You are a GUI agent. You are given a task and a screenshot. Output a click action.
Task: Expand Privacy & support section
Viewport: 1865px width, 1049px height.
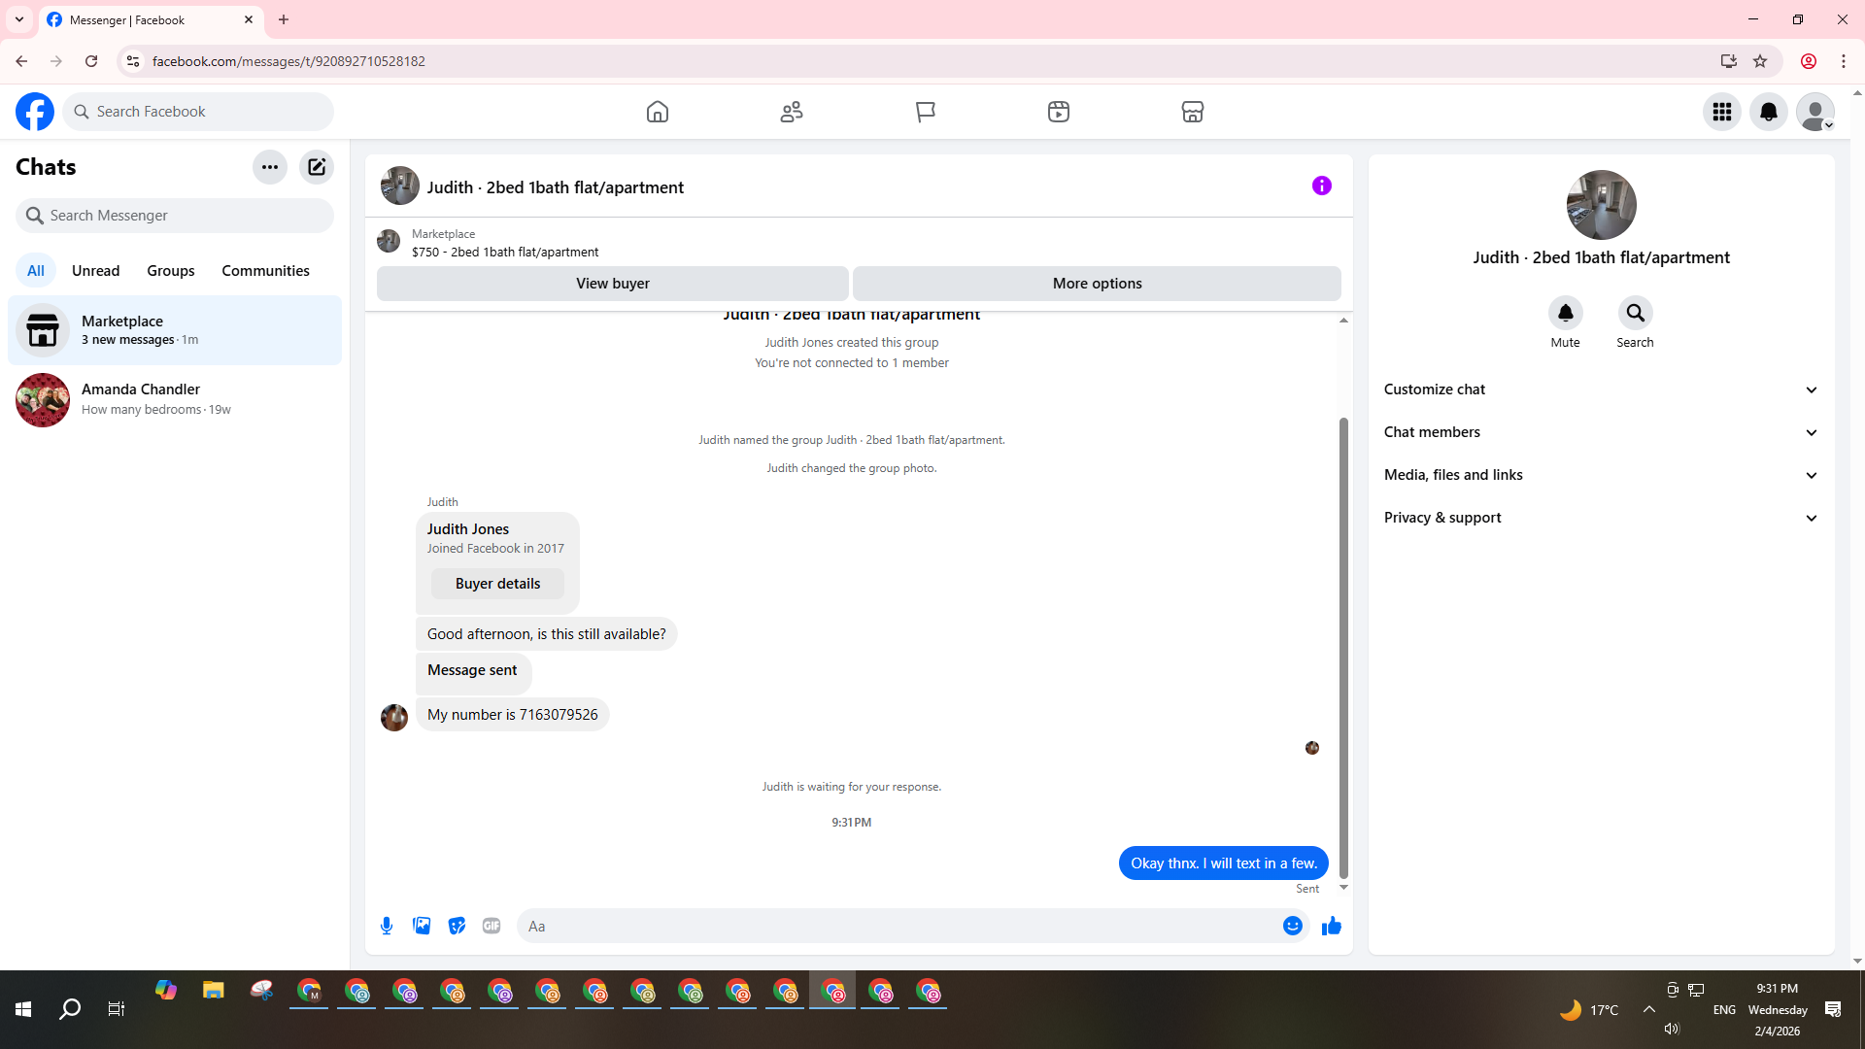[x=1600, y=518]
